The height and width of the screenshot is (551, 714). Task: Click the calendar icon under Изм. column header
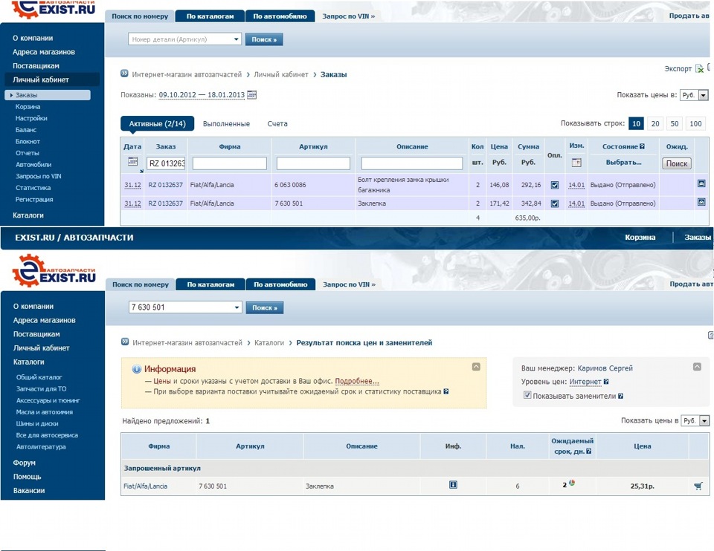click(x=576, y=163)
